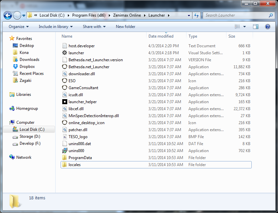The height and width of the screenshot is (213, 278).
Task: Open the Organize menu
Action: click(x=19, y=27)
